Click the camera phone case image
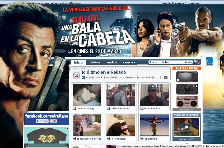 click(187, 89)
